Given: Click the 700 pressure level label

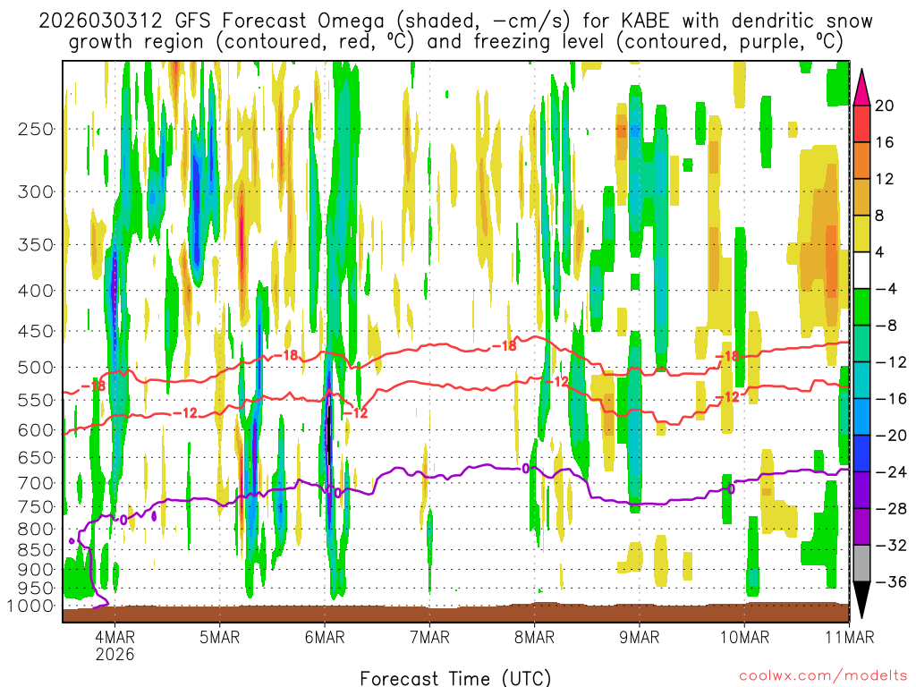Looking at the screenshot, I should pos(36,483).
